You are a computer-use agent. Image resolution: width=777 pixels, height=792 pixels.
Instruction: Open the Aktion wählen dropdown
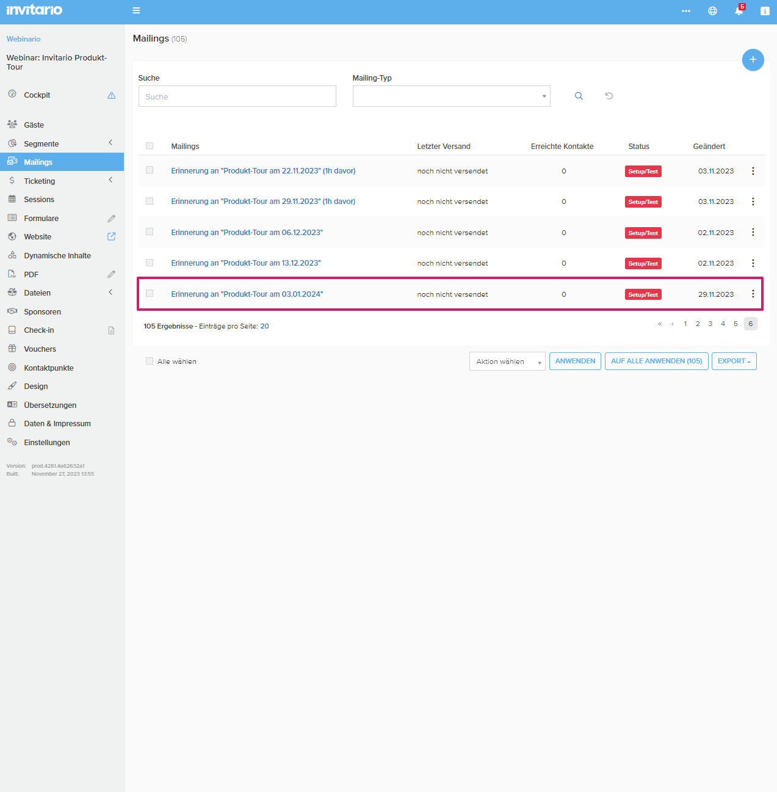(507, 361)
